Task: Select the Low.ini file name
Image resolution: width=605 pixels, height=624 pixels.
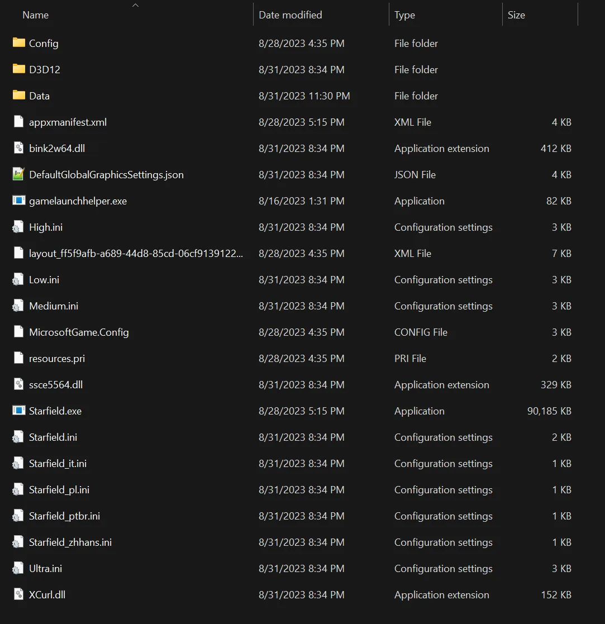Action: point(44,280)
